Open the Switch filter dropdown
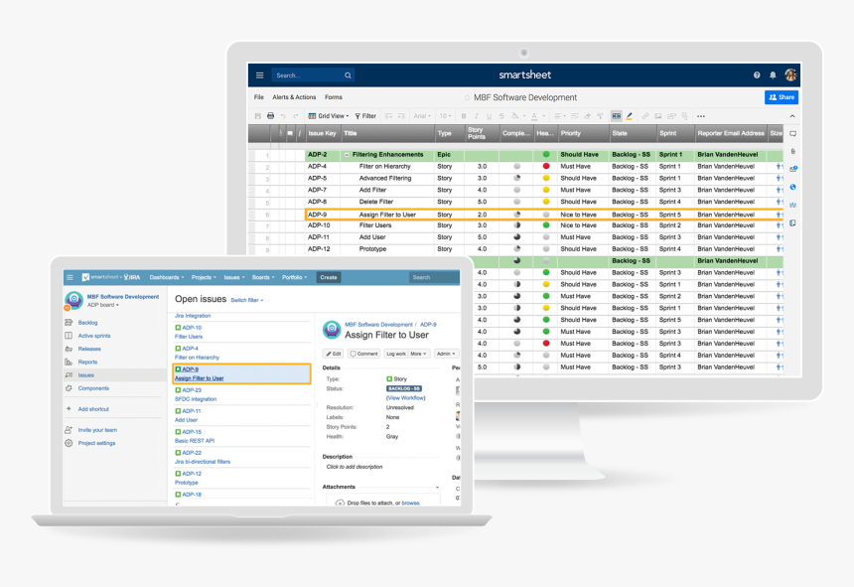 [246, 300]
